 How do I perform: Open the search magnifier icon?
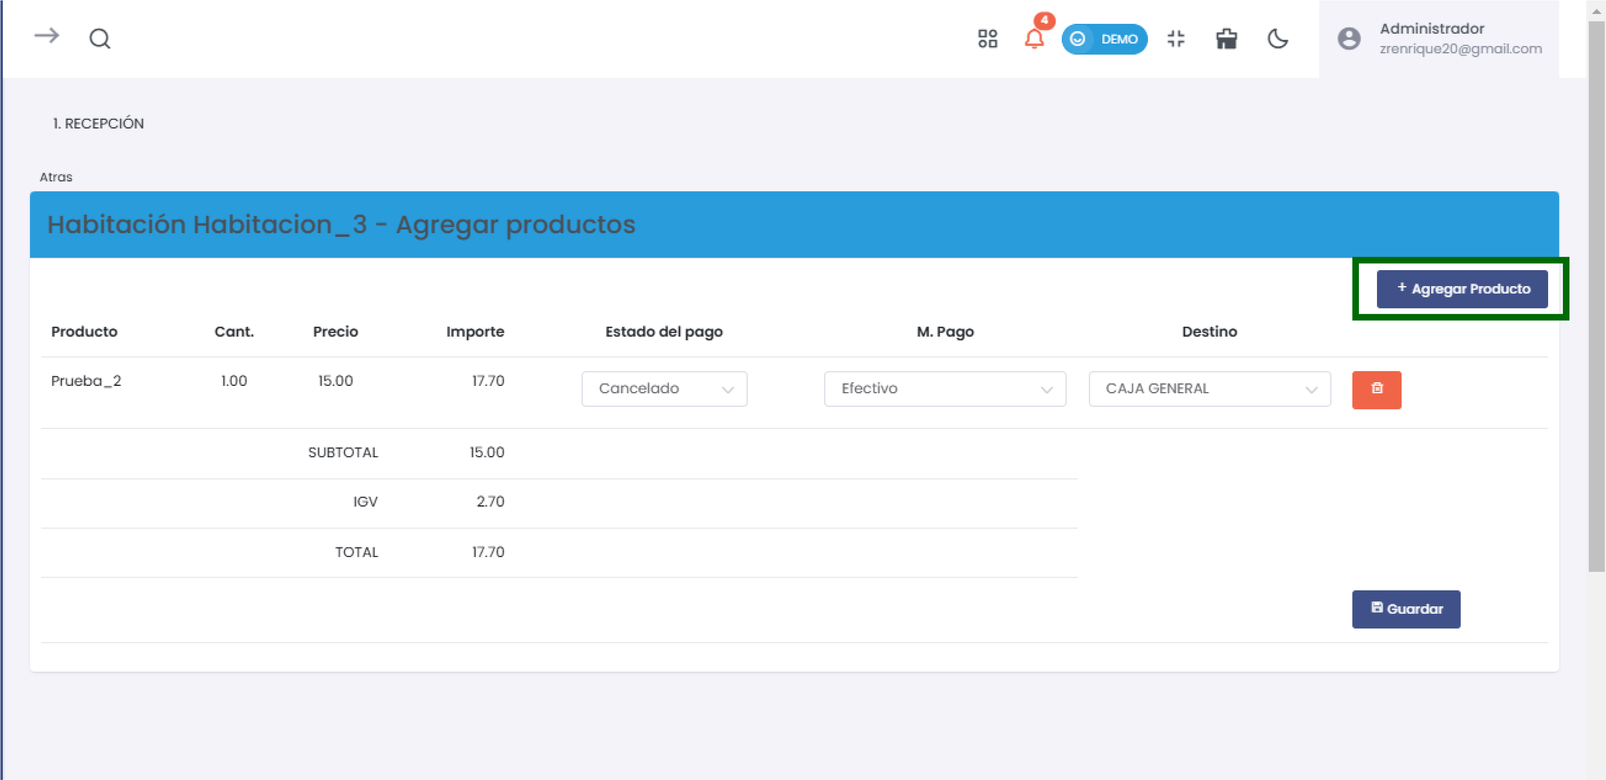(x=100, y=39)
